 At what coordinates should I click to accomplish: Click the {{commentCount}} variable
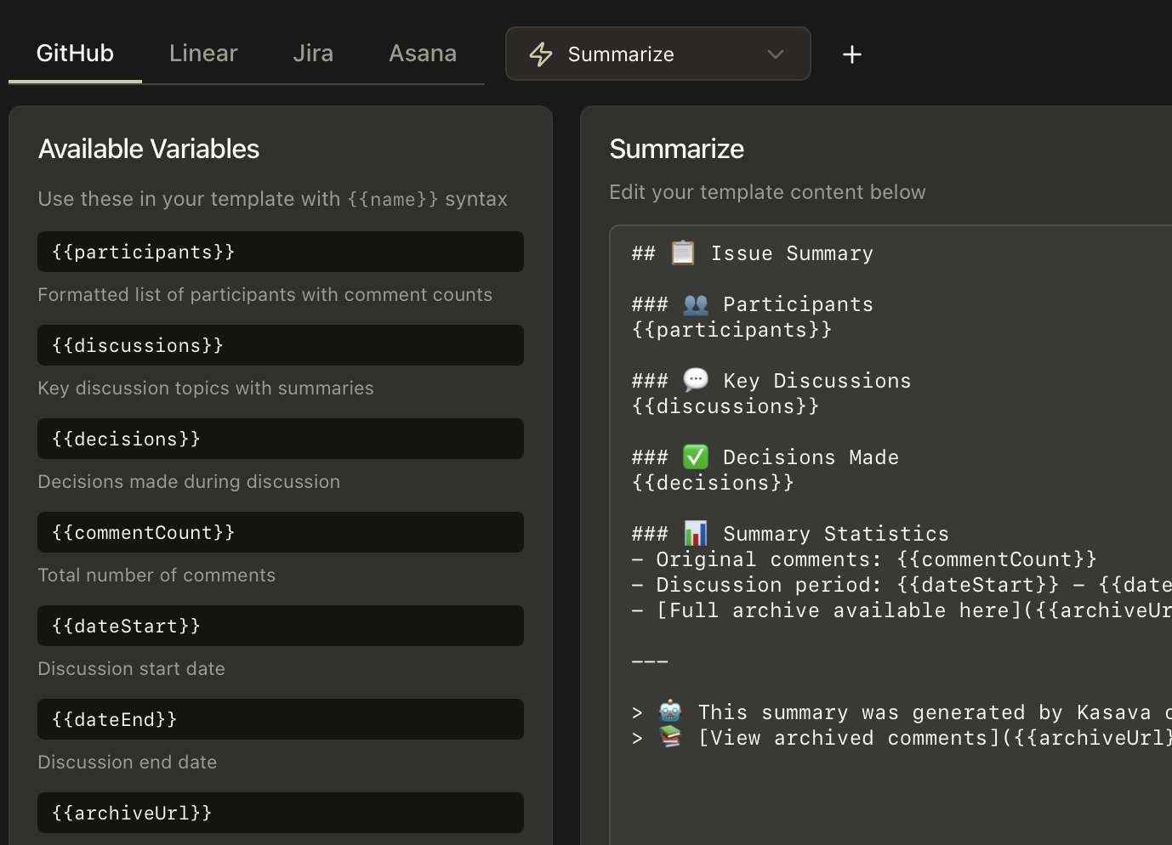click(281, 532)
